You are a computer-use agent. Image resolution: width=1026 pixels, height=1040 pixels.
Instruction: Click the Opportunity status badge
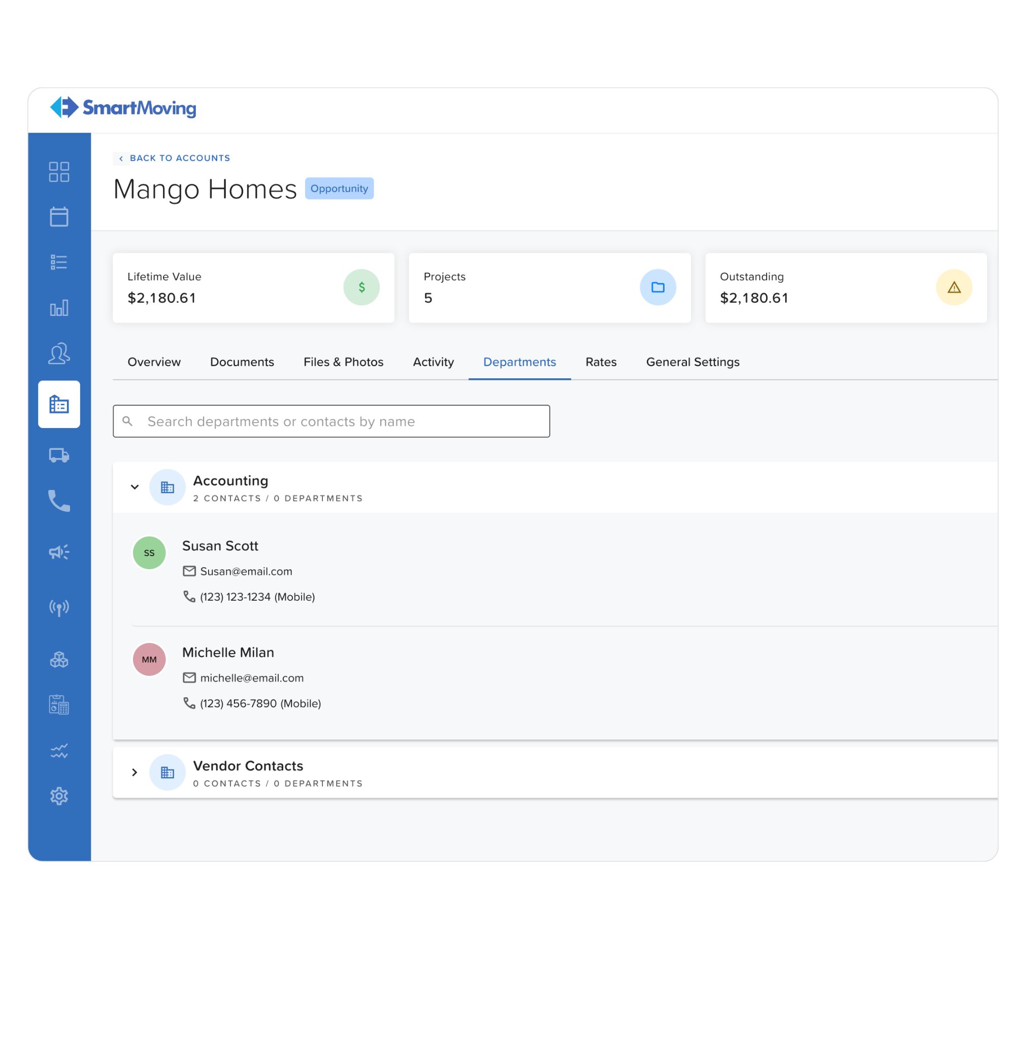pos(339,188)
